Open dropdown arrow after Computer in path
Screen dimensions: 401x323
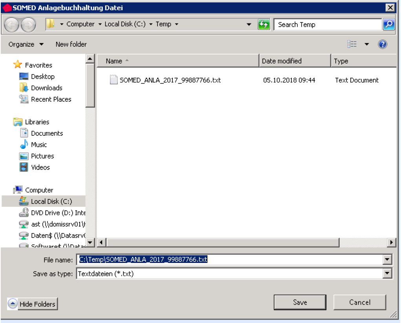click(x=100, y=24)
